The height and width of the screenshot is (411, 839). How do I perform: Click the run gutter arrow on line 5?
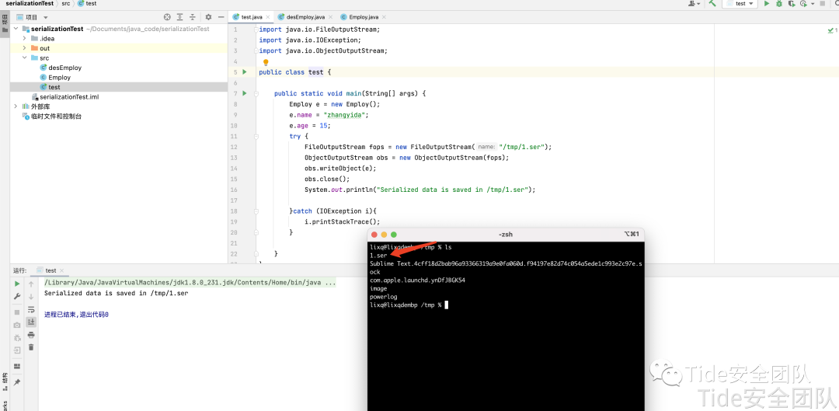point(245,71)
